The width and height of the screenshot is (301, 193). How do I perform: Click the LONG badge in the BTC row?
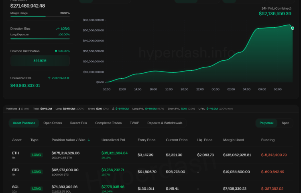click(37, 172)
